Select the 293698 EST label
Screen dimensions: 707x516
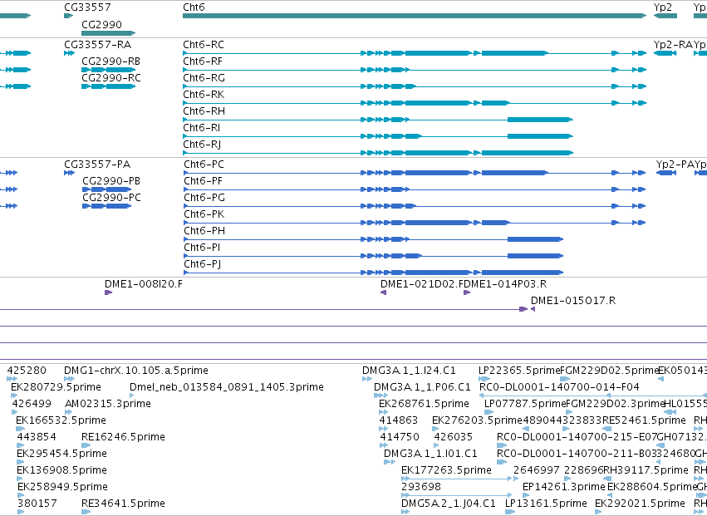click(420, 487)
